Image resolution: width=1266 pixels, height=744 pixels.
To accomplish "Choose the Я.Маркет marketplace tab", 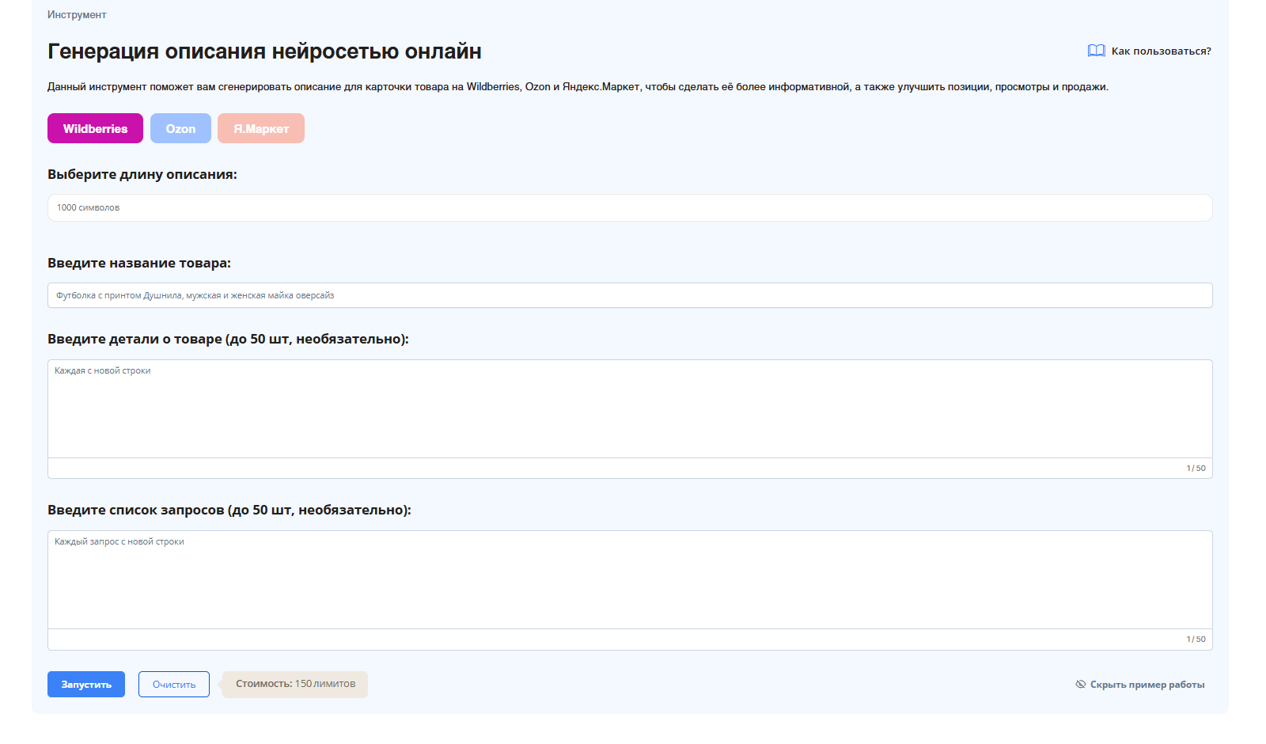I will (261, 128).
